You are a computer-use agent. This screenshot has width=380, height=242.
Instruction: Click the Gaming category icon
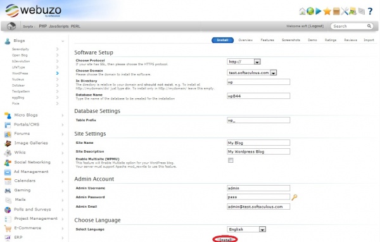[x=8, y=191]
